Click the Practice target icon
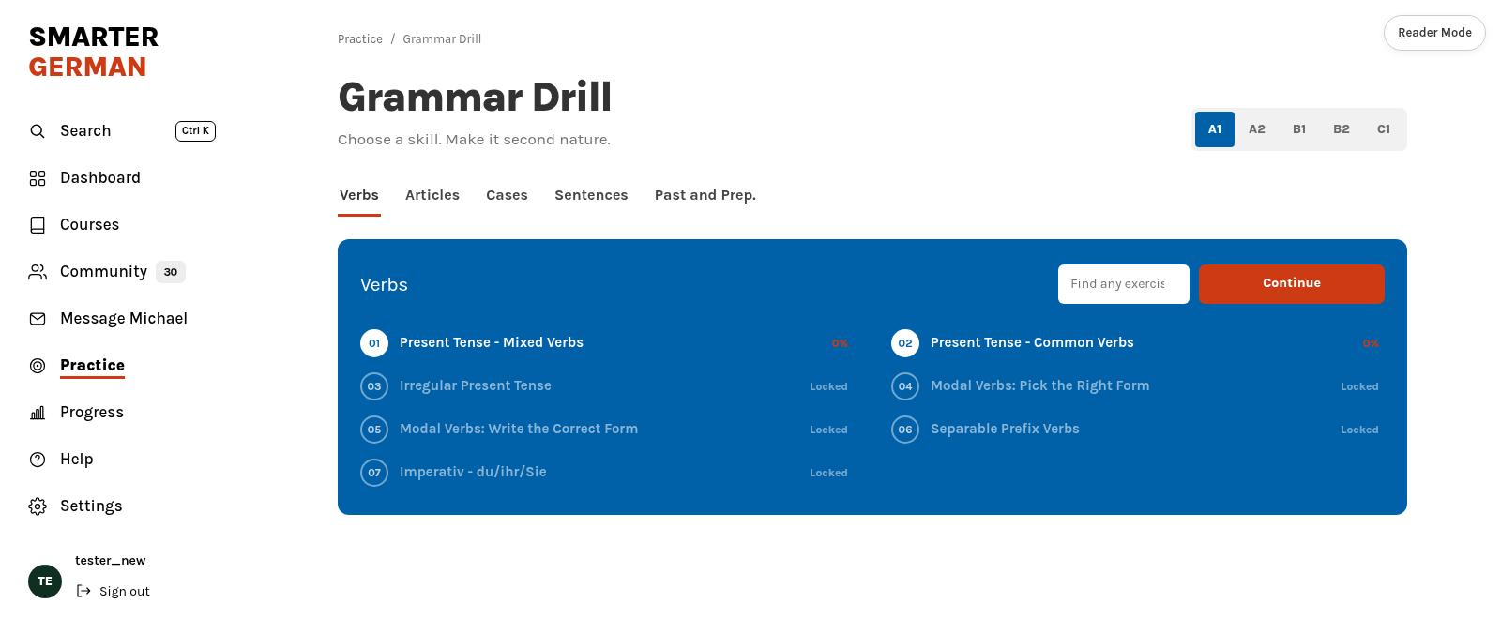The image size is (1501, 634). point(38,366)
